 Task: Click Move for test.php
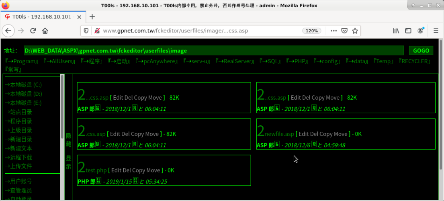(x=153, y=171)
